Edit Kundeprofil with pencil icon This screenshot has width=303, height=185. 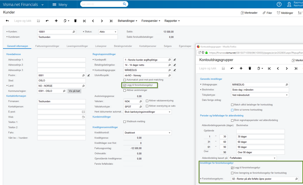pyautogui.click(x=175, y=60)
